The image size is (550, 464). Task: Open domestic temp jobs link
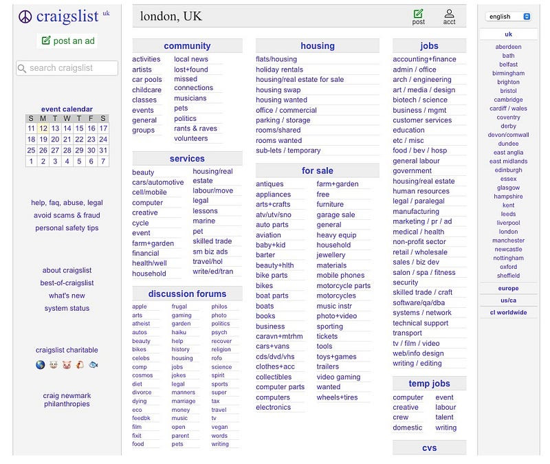[408, 428]
